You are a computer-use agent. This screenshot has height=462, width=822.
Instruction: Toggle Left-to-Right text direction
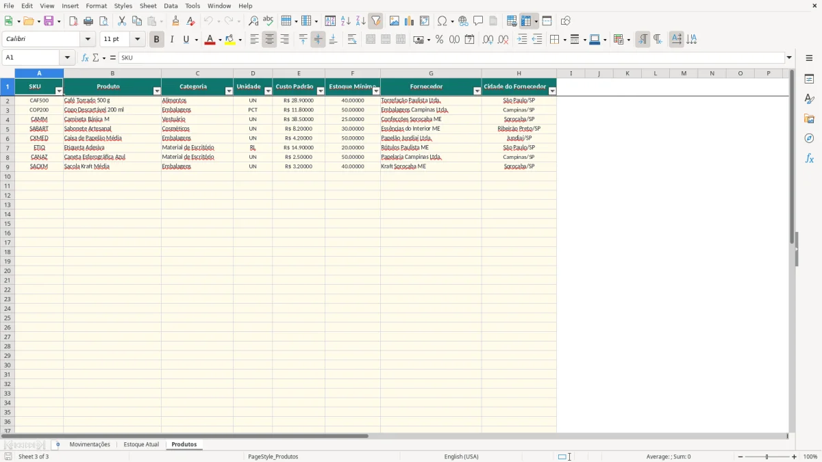pyautogui.click(x=643, y=40)
